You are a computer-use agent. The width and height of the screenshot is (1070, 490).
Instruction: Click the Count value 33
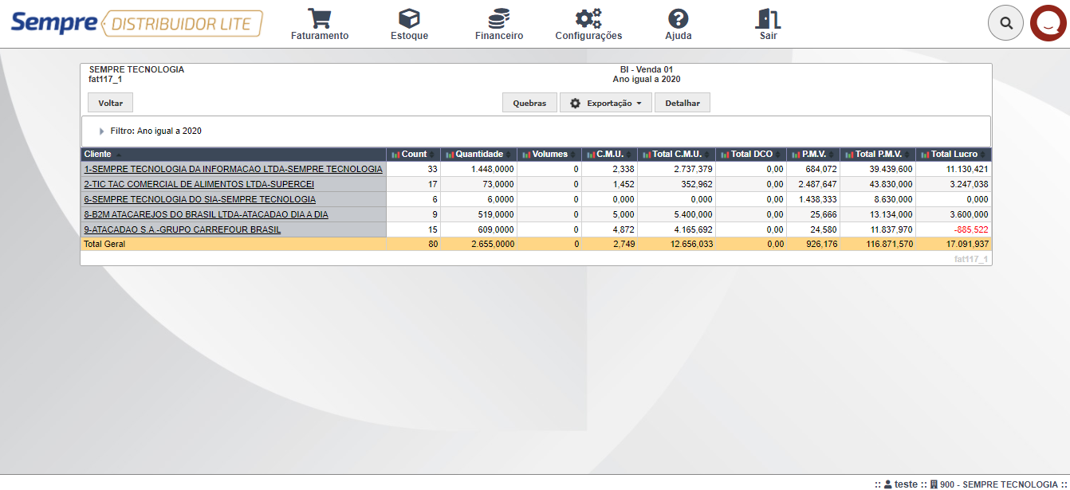pos(433,169)
